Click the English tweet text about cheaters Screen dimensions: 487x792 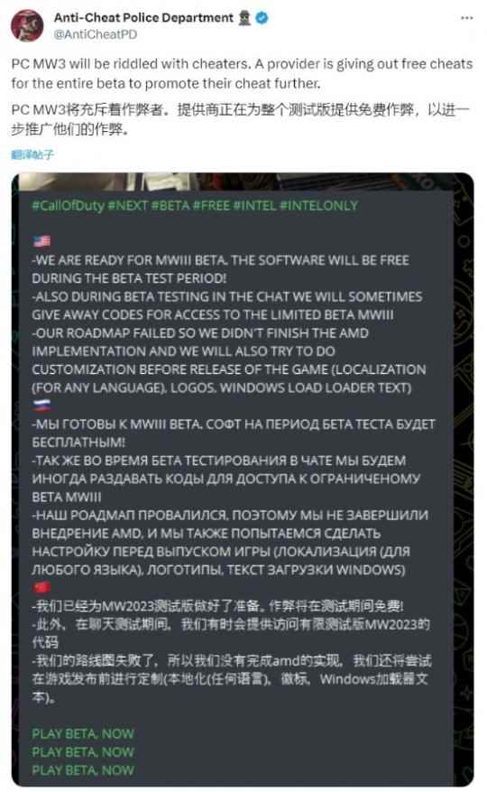click(x=242, y=74)
